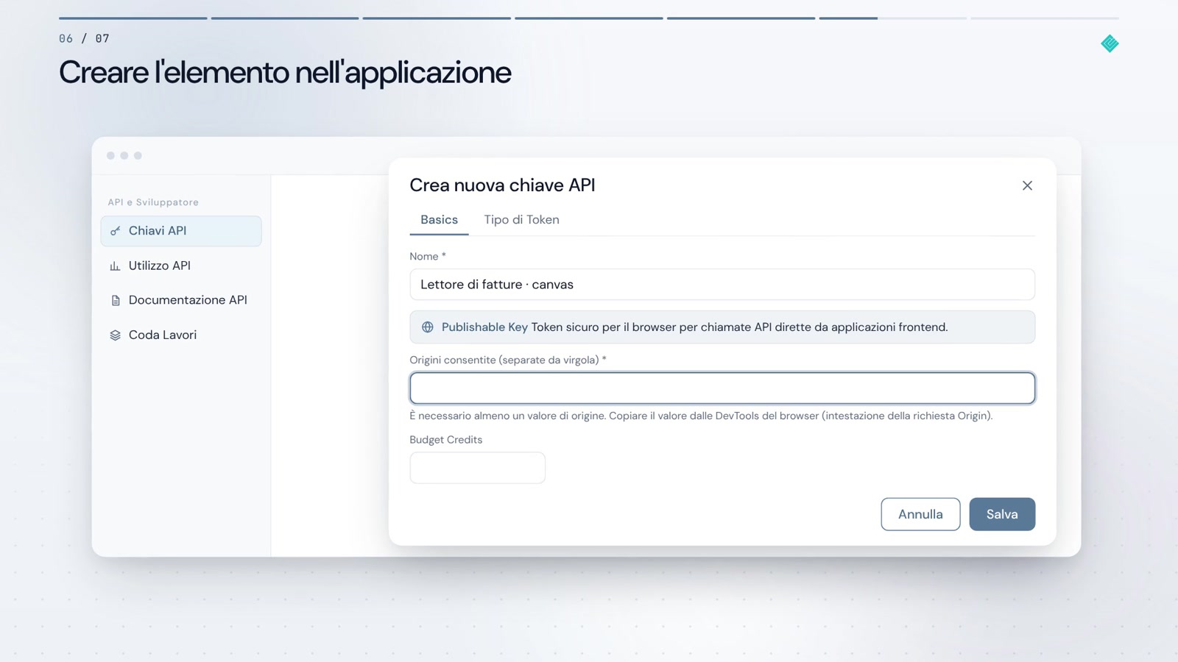This screenshot has width=1178, height=662.
Task: Click the Origin header hint under Origini consentite
Action: (x=701, y=416)
